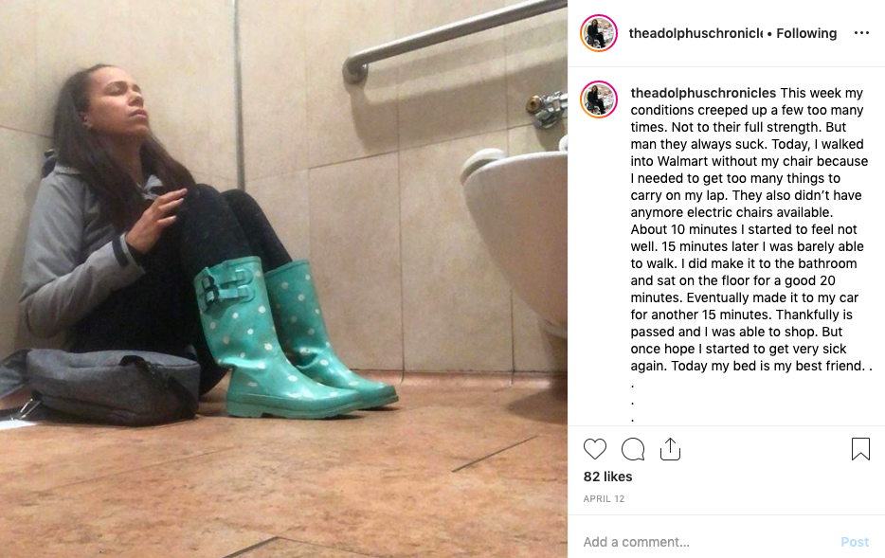Open the three-dot more options menu

pyautogui.click(x=861, y=33)
